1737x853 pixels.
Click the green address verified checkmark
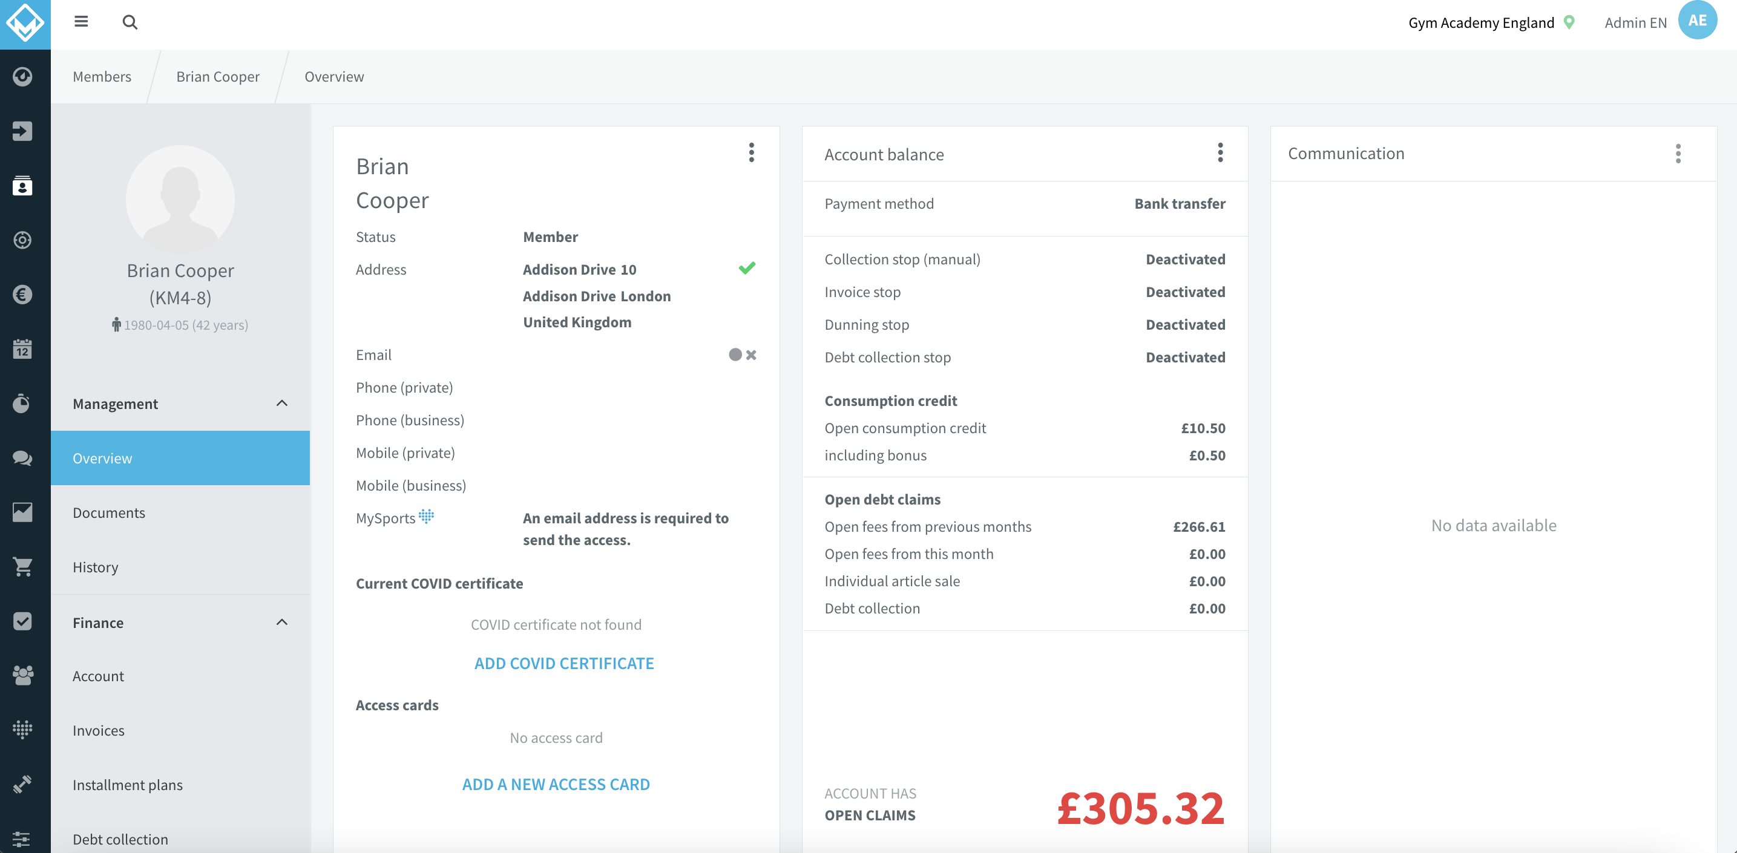pos(747,268)
